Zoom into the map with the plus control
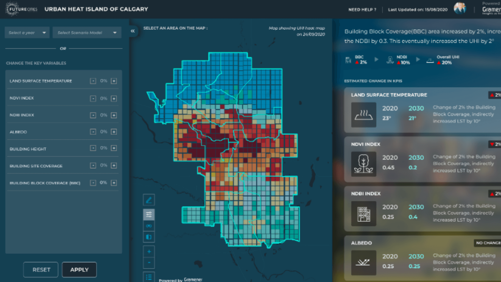 click(x=149, y=251)
